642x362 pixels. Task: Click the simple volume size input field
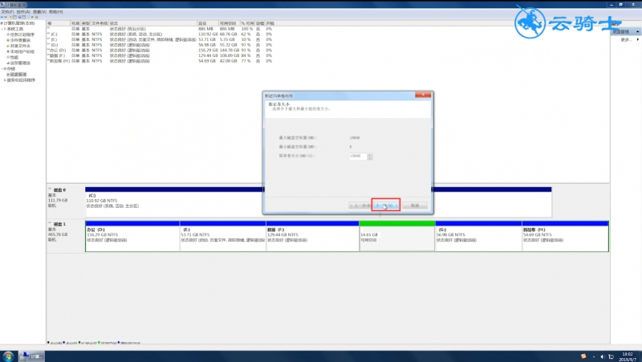(x=356, y=157)
